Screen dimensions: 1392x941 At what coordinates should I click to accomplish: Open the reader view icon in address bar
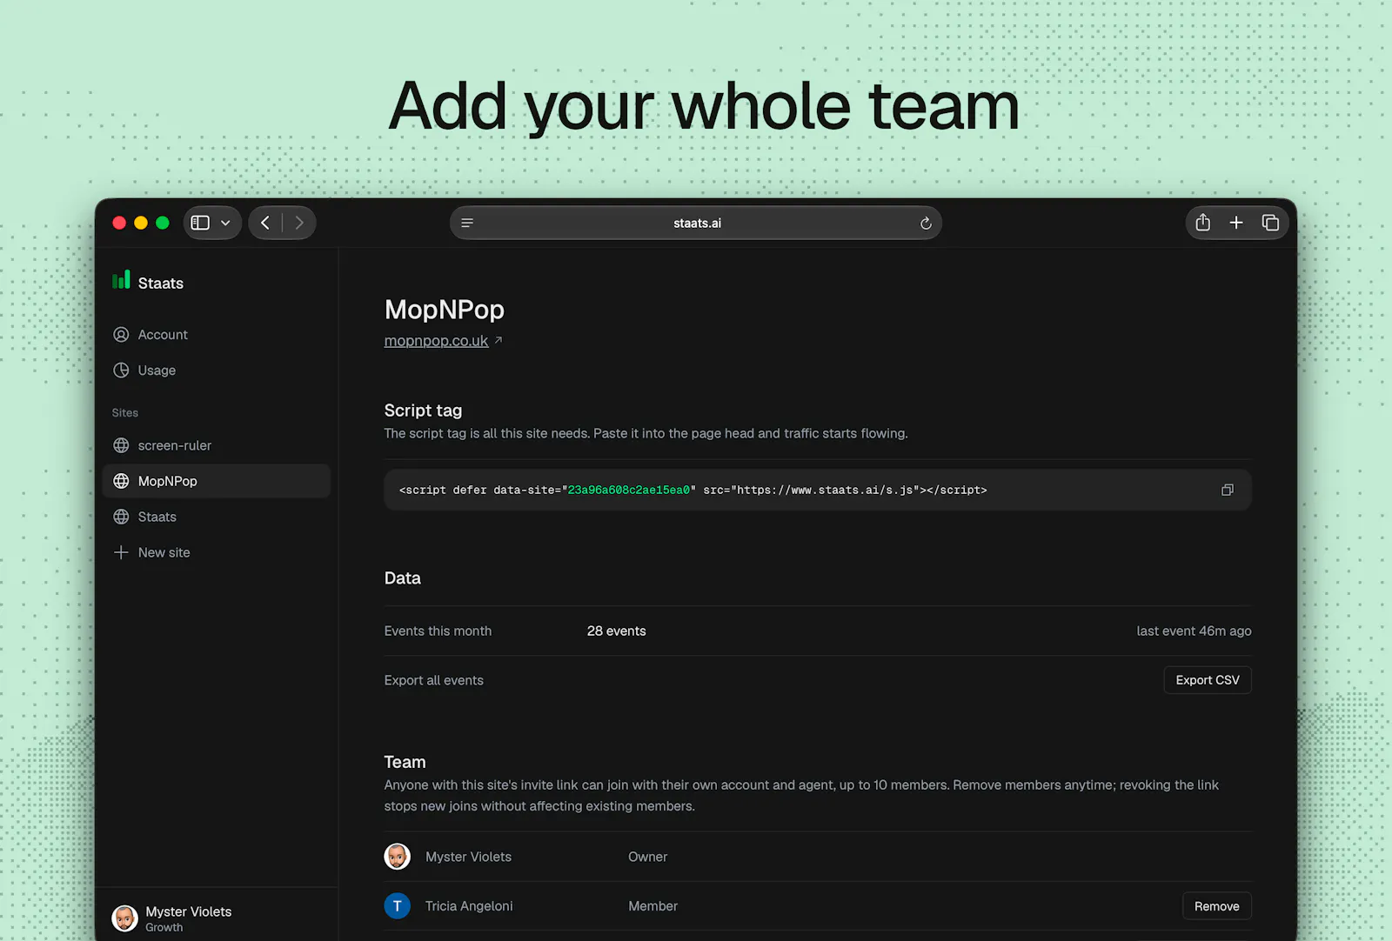467,224
